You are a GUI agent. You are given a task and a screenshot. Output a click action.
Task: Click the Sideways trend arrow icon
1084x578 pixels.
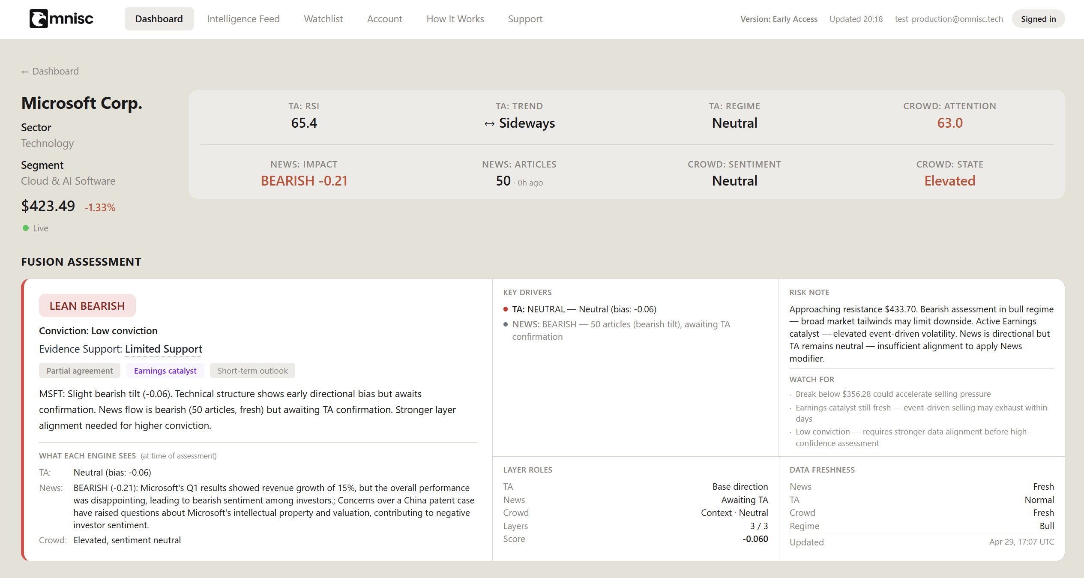[x=489, y=124]
